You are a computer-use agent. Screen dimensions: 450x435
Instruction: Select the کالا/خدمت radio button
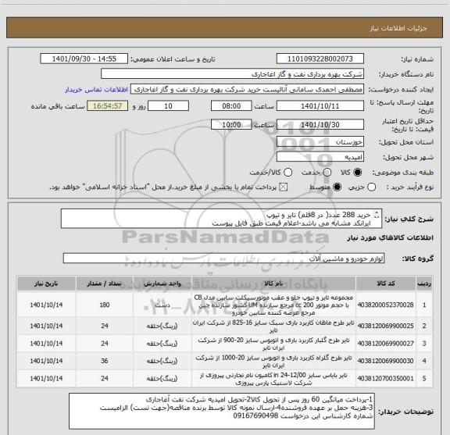(287, 173)
